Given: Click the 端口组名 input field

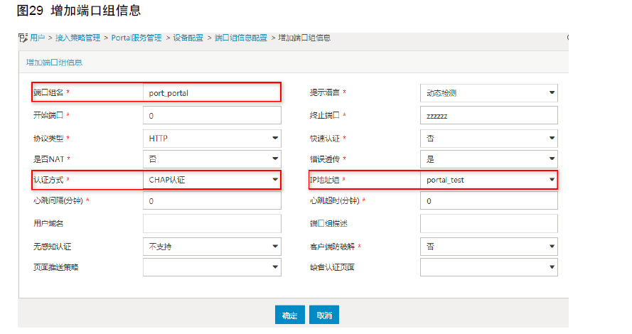Looking at the screenshot, I should coord(212,92).
